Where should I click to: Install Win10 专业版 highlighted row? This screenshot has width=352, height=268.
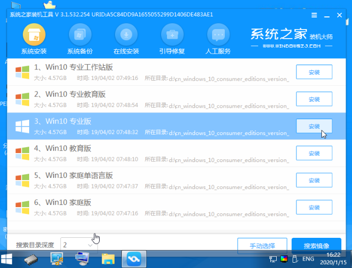(314, 126)
